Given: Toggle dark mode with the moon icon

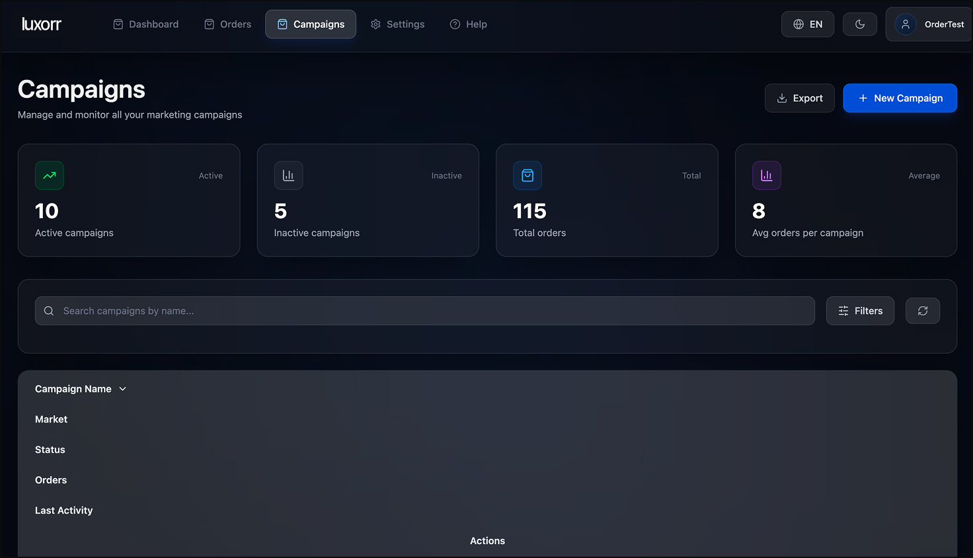Looking at the screenshot, I should click(859, 24).
